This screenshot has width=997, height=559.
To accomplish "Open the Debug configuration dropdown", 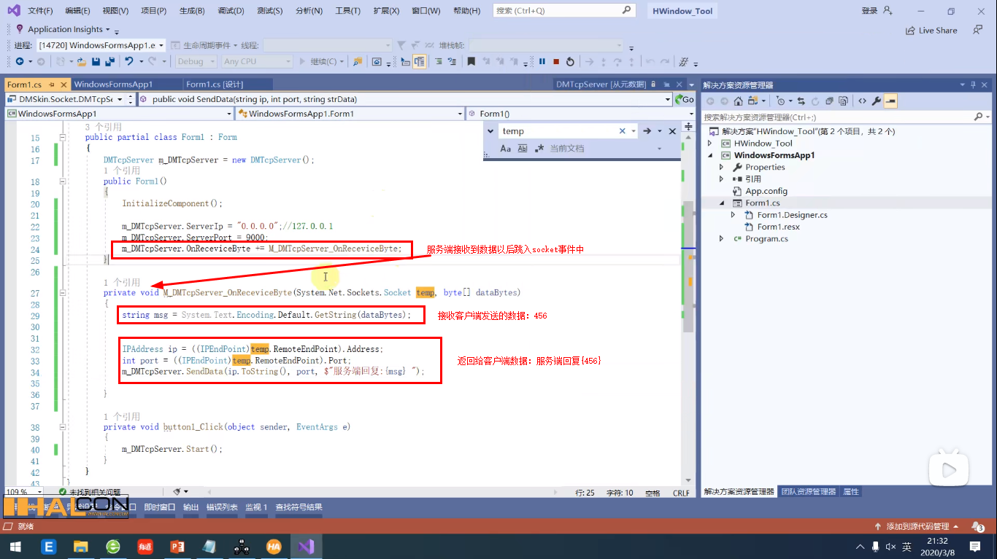I will click(x=196, y=60).
